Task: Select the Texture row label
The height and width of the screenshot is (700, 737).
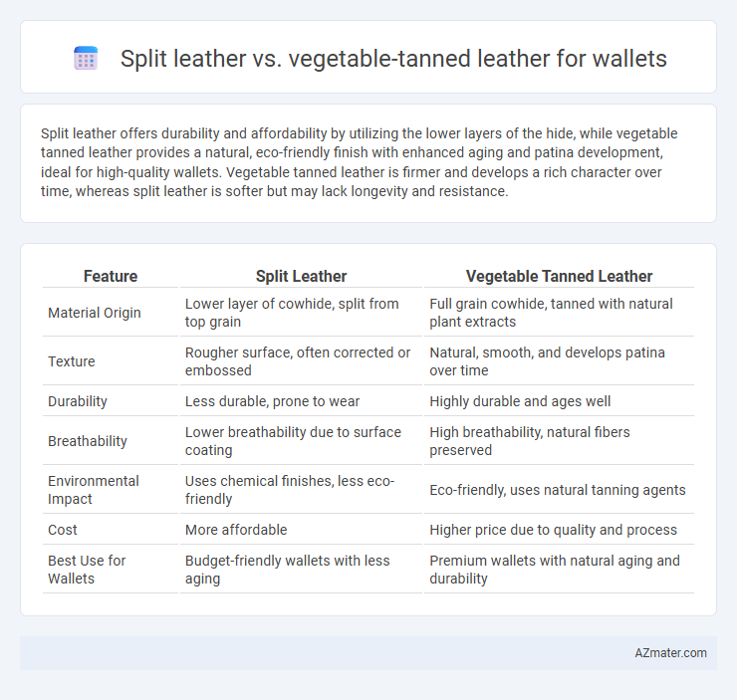Action: coord(72,361)
